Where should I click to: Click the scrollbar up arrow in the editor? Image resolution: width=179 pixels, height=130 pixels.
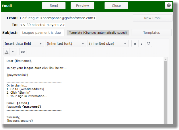(165, 59)
